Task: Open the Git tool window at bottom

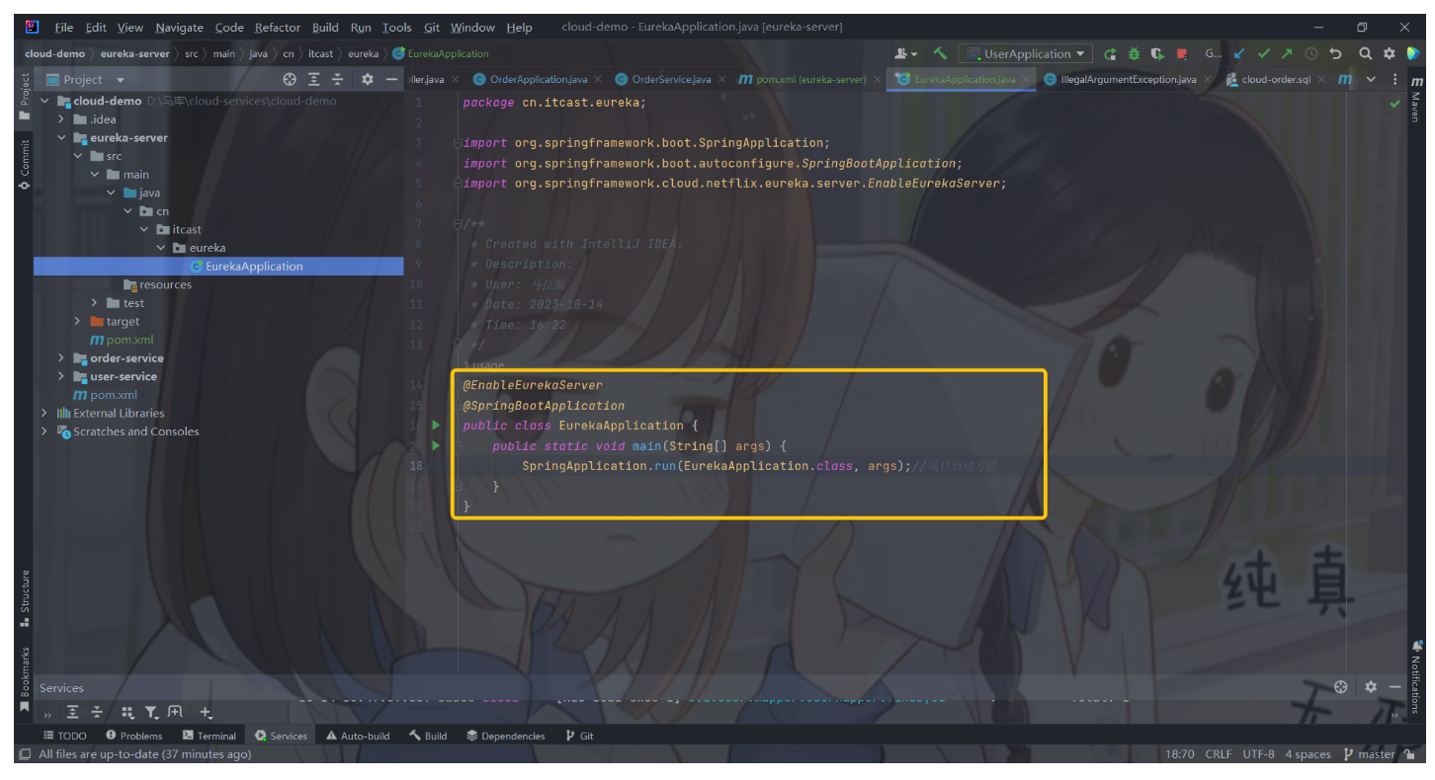Action: (x=580, y=736)
